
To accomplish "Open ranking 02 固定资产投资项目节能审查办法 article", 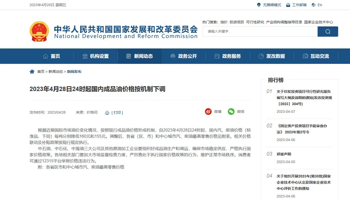I will (x=302, y=129).
